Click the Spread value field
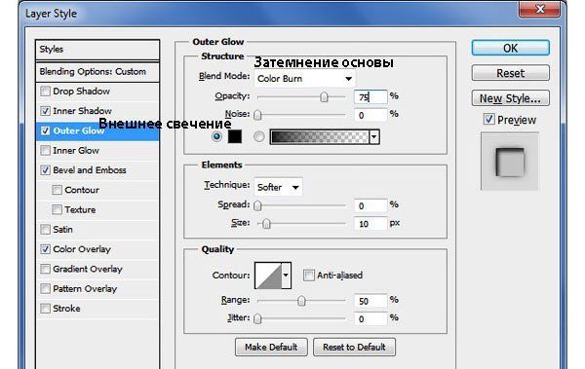The width and height of the screenshot is (585, 369). click(370, 205)
